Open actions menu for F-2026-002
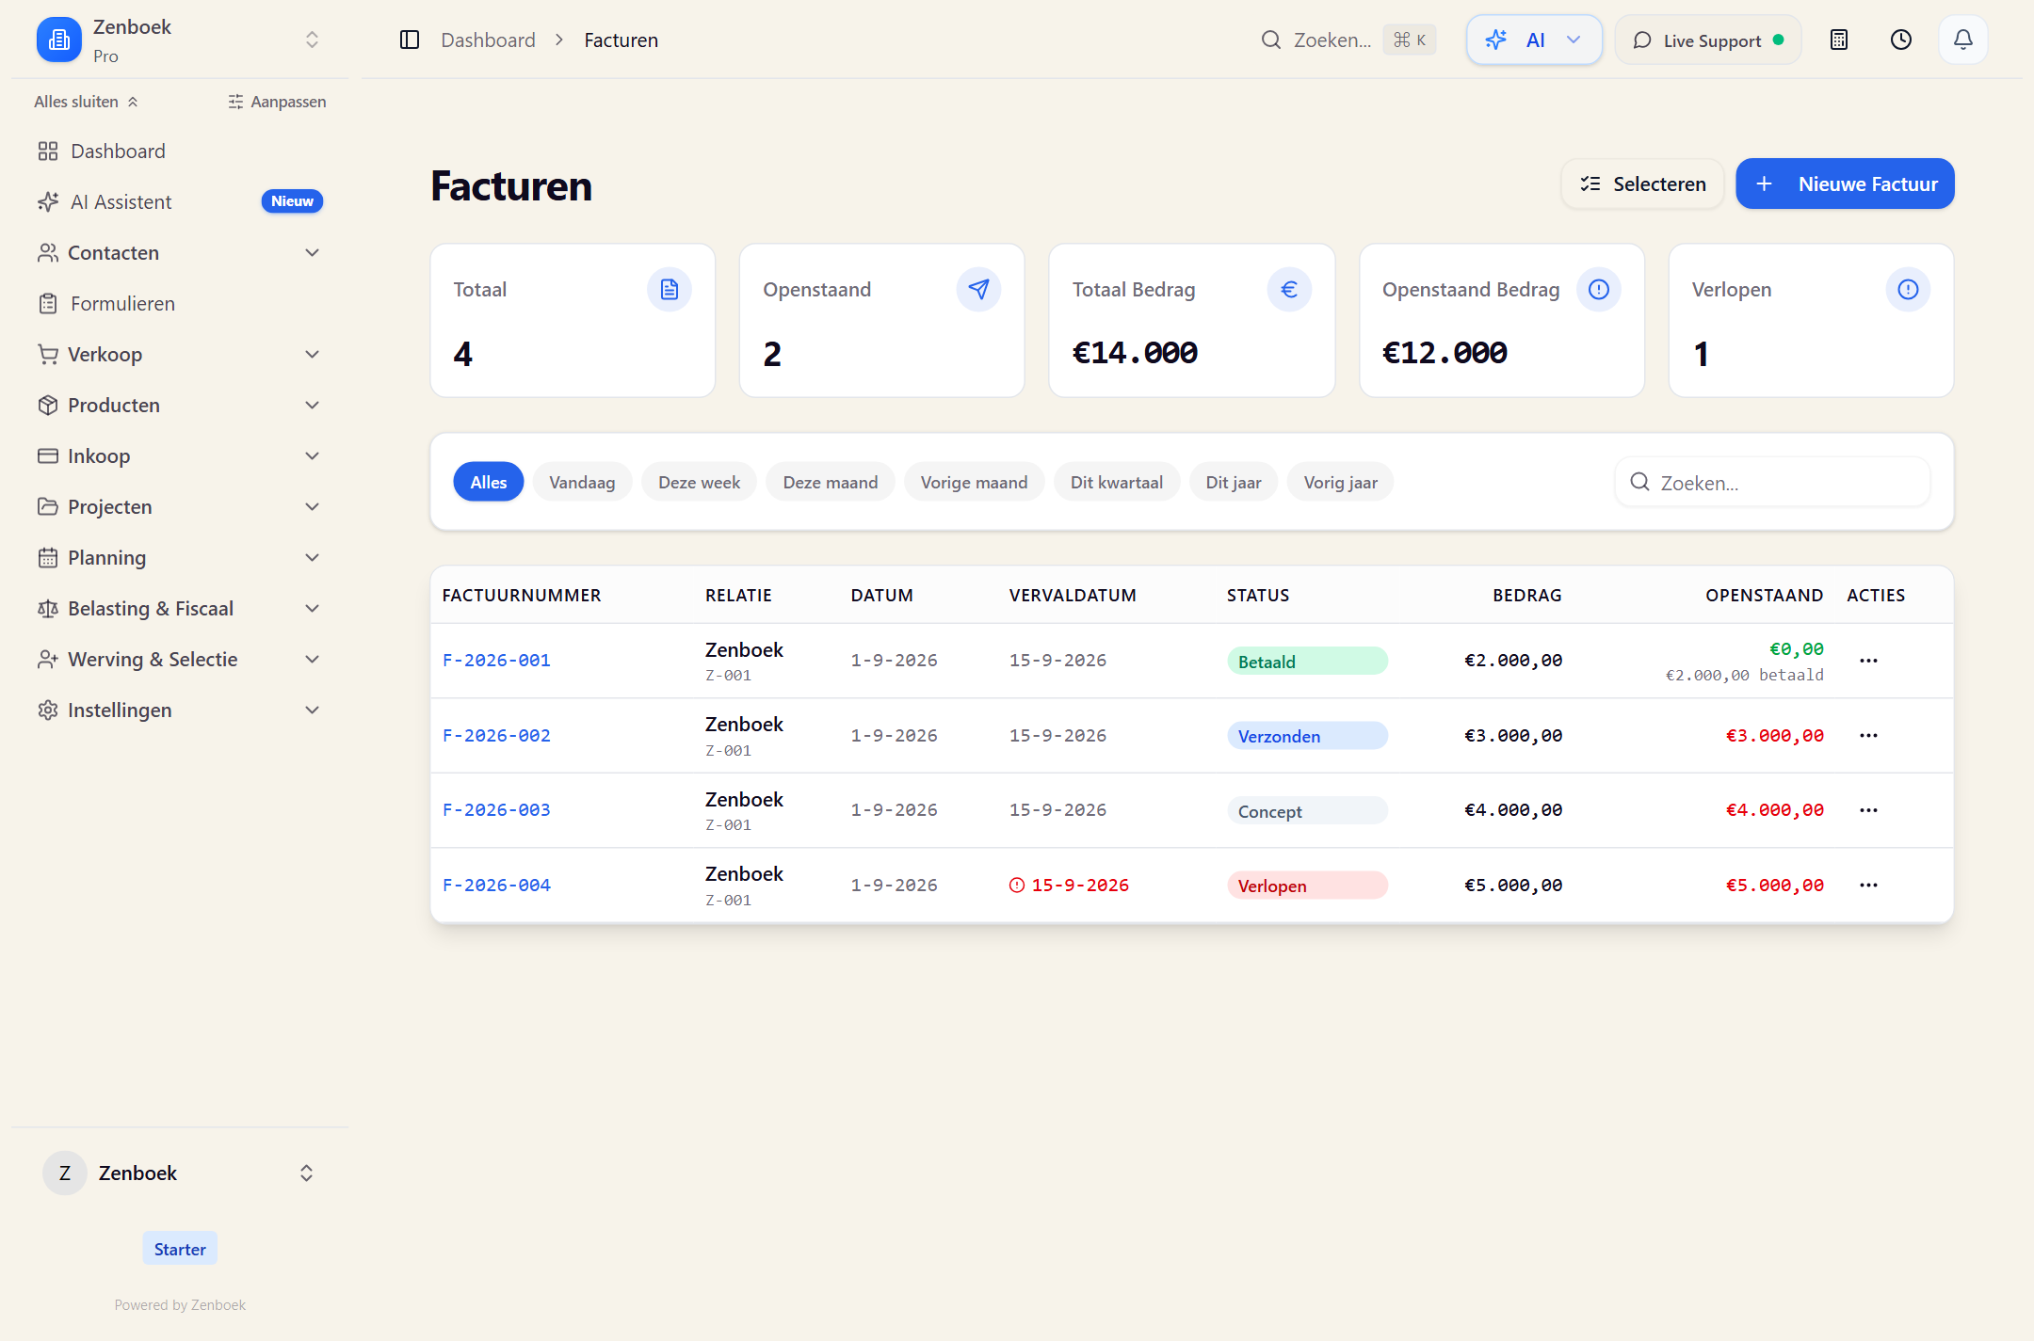Image resolution: width=2034 pixels, height=1341 pixels. coord(1868,735)
